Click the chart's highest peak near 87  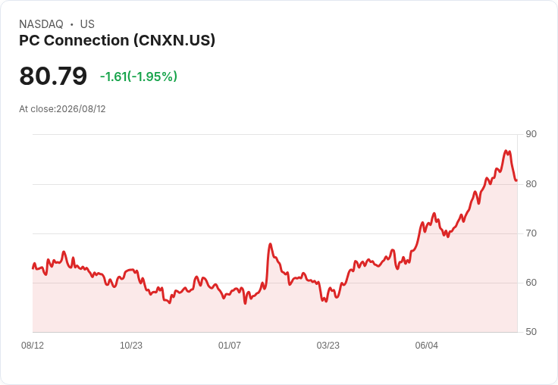[506, 151]
